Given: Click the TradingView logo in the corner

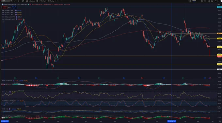Looking at the screenshot, I should tap(3, 118).
